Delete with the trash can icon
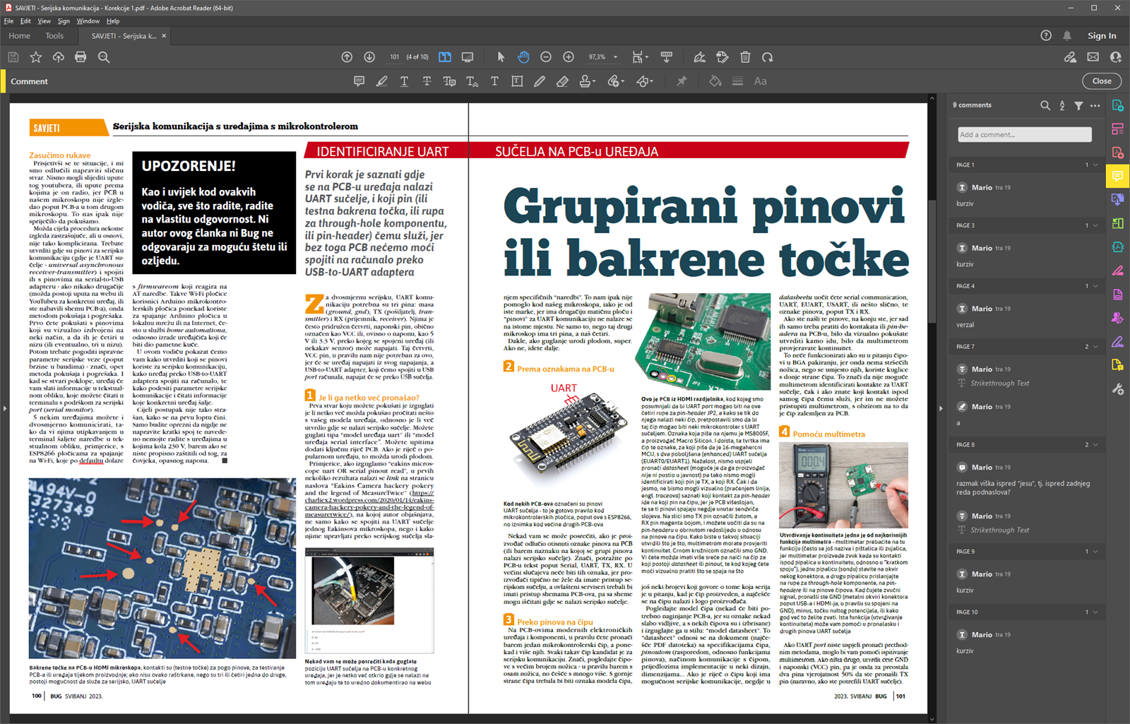Image resolution: width=1130 pixels, height=724 pixels. click(745, 57)
